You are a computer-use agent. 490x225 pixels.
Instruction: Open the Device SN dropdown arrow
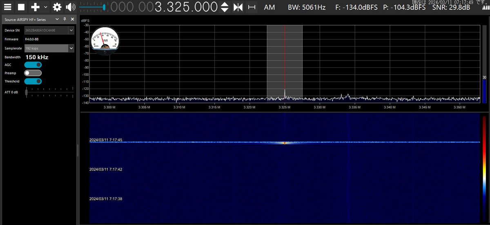(71, 30)
